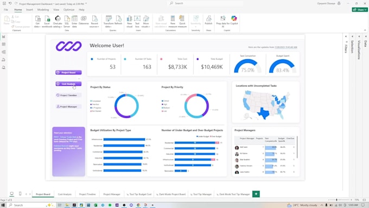Open the File menu
The height and width of the screenshot is (208, 369).
pyautogui.click(x=6, y=10)
